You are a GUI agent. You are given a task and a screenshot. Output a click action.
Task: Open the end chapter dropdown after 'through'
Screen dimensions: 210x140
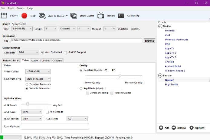[110, 29]
